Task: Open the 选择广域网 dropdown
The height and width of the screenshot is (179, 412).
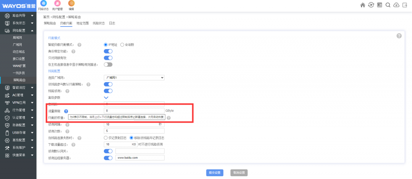Action: click(x=134, y=77)
